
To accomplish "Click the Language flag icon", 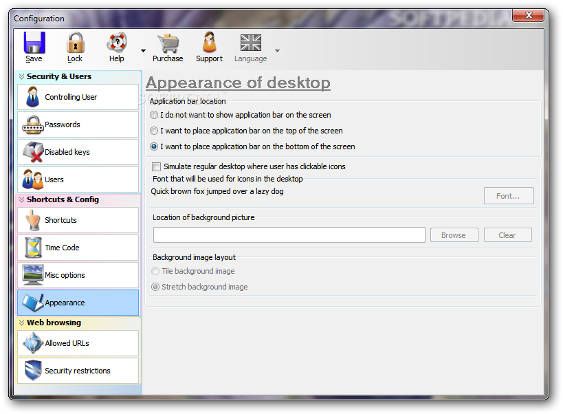I will pos(251,43).
